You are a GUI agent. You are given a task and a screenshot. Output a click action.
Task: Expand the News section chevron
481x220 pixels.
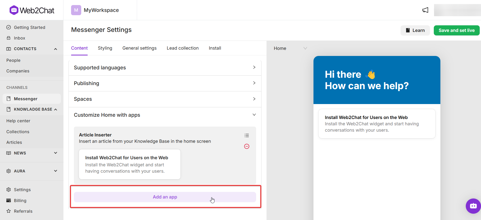click(x=56, y=153)
